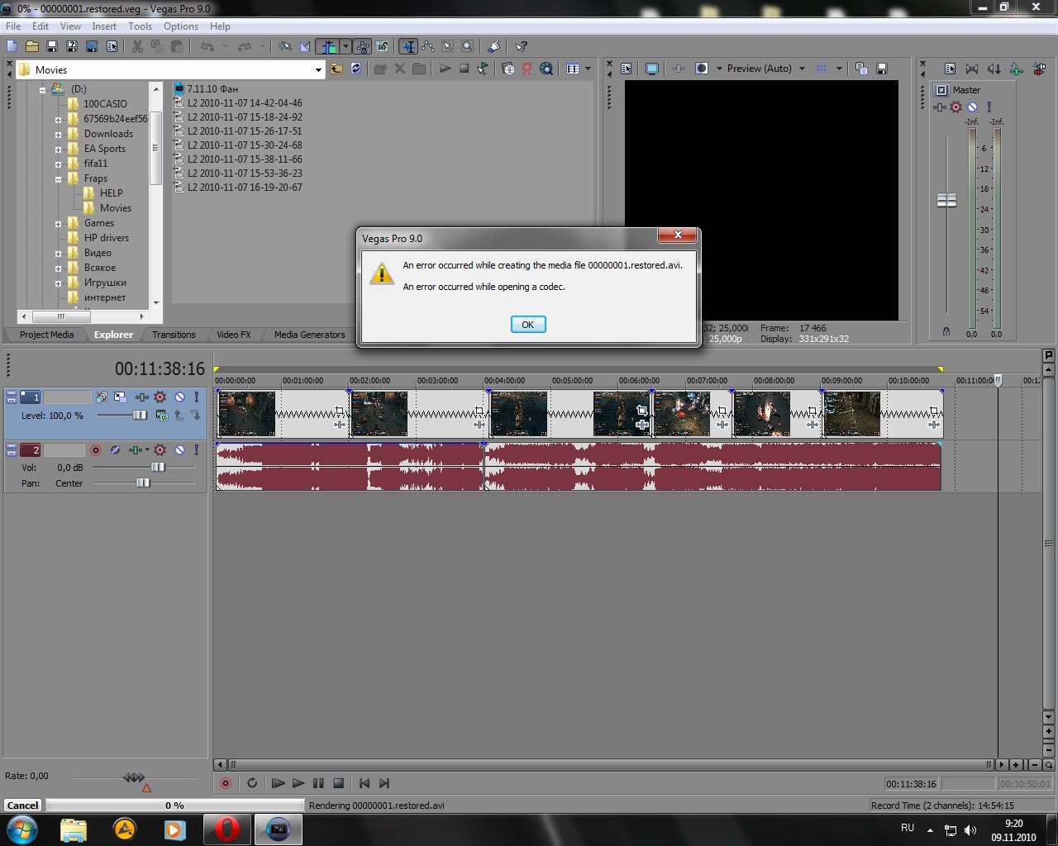Open the Insert menu

[104, 26]
